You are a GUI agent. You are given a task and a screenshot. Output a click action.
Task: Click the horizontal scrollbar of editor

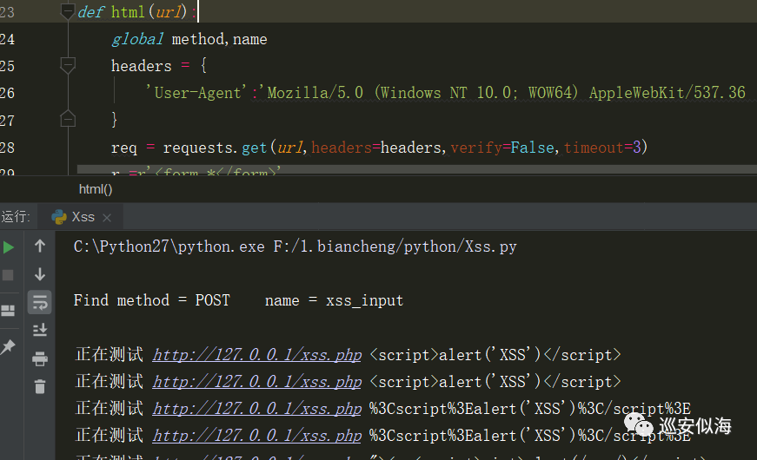417,169
